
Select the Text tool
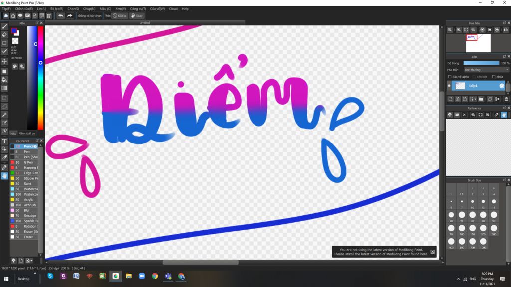click(x=4, y=141)
